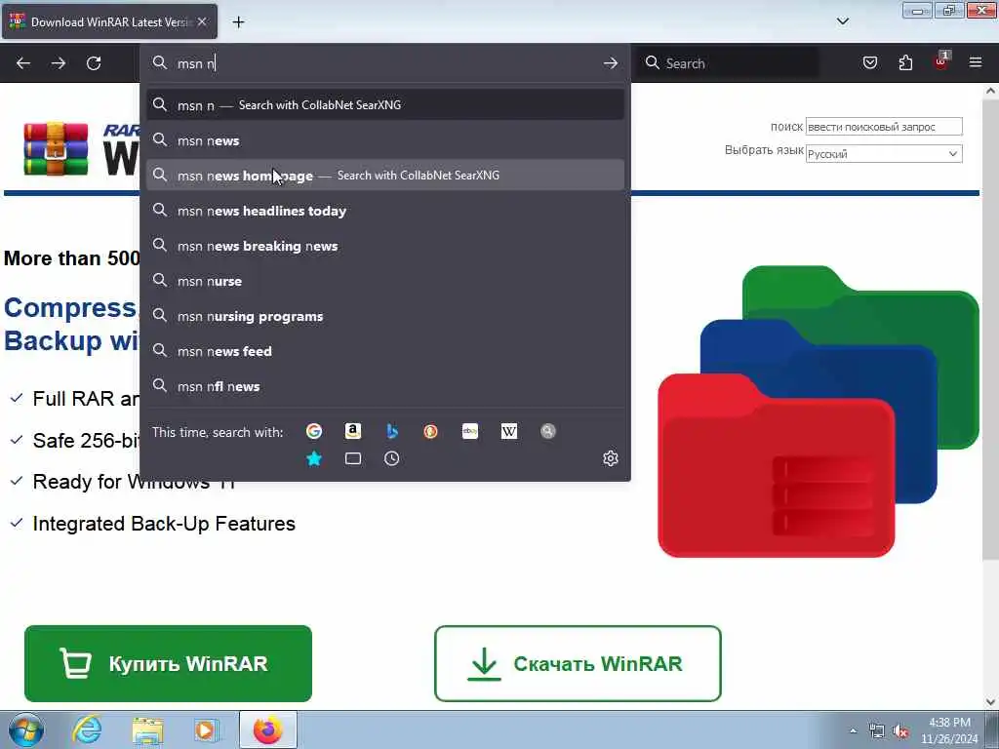
Task: Show hidden tray icons arrow
Action: [853, 730]
